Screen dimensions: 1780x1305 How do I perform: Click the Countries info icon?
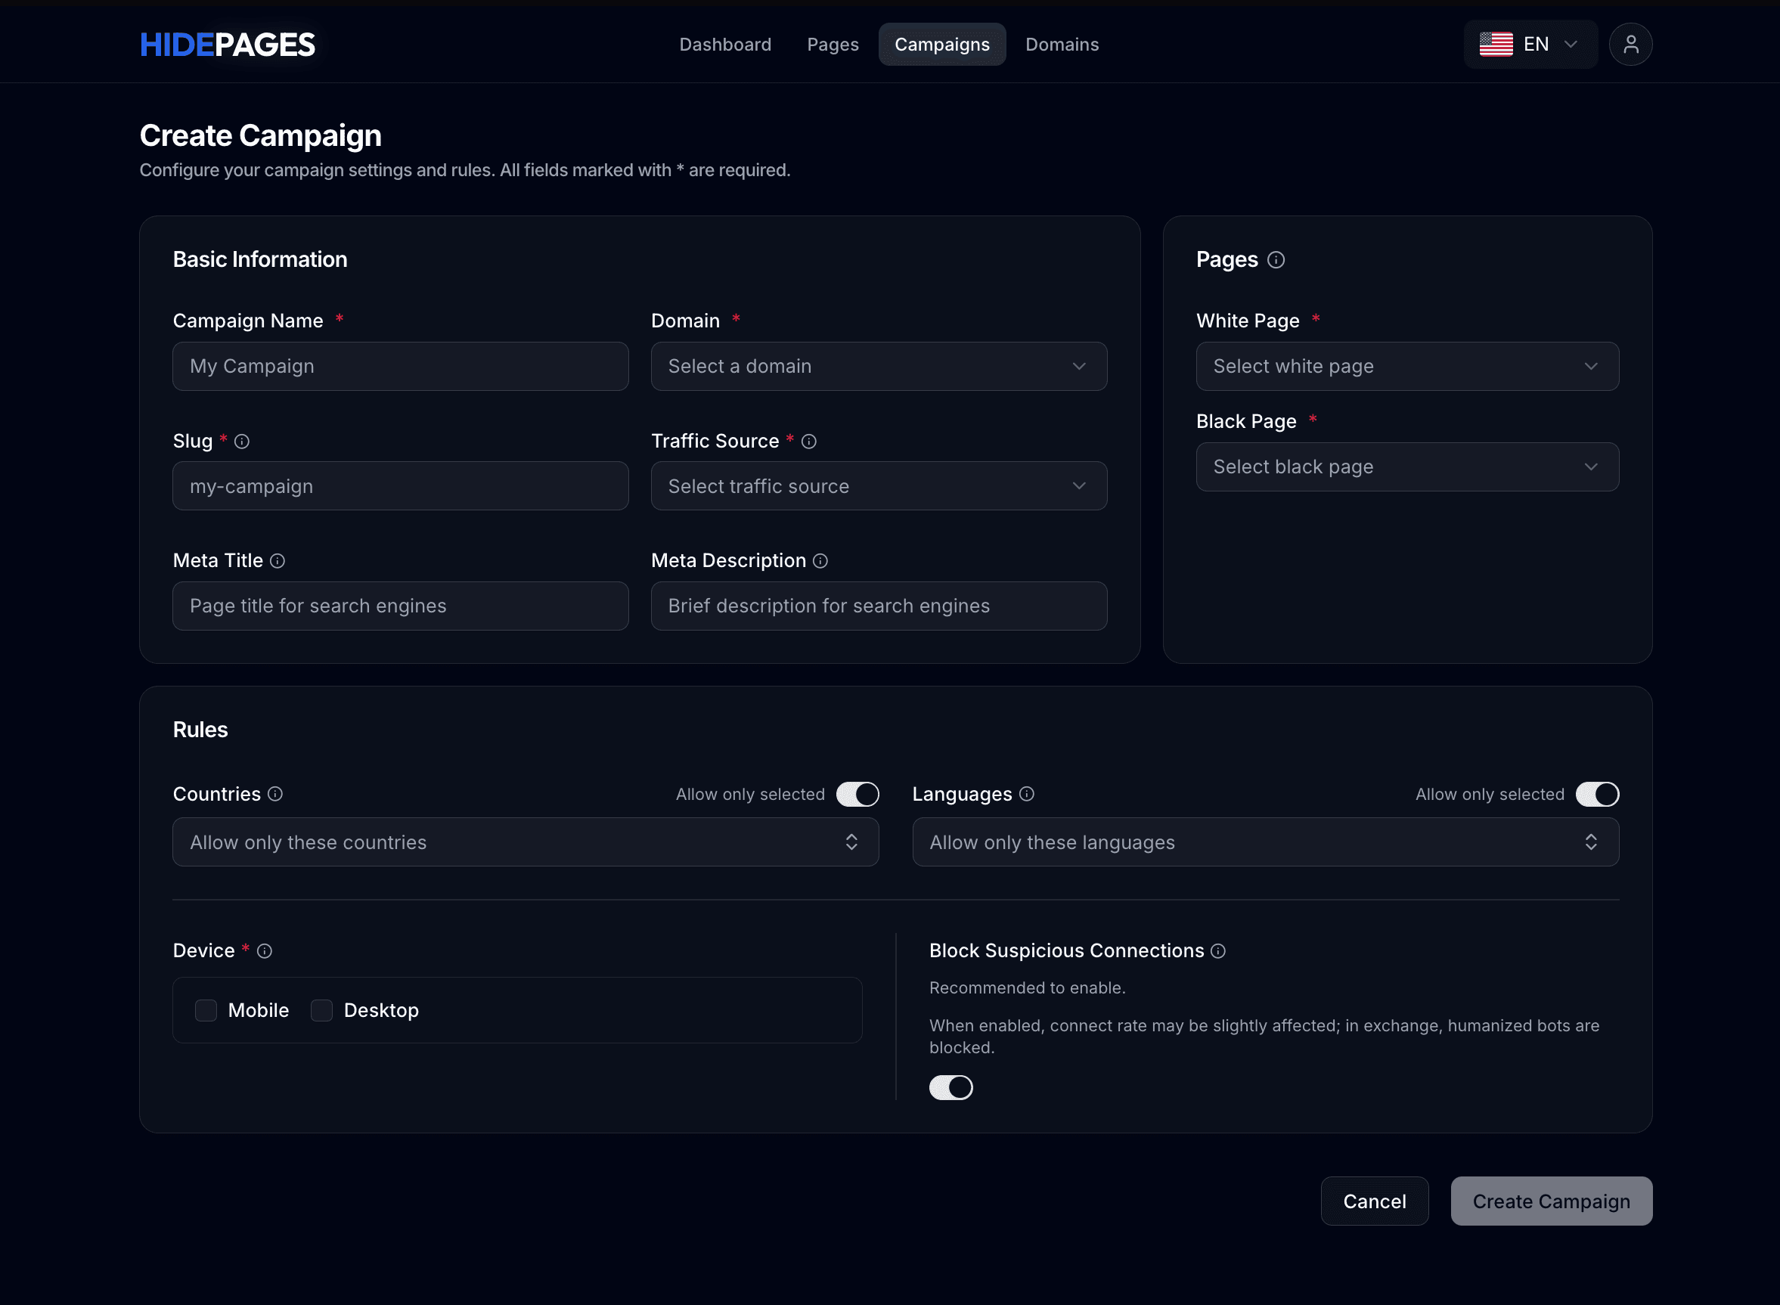[x=274, y=795]
